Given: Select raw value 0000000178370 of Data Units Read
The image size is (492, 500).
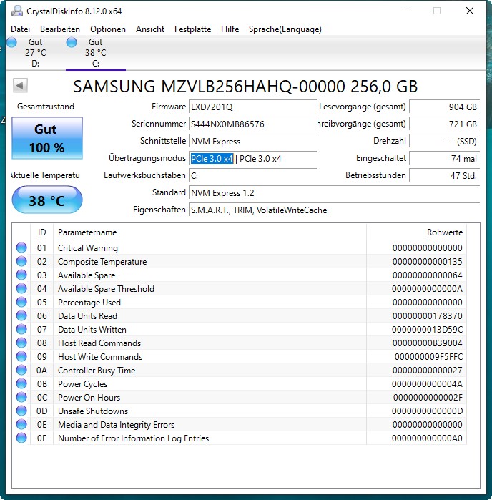Looking at the screenshot, I should [427, 315].
